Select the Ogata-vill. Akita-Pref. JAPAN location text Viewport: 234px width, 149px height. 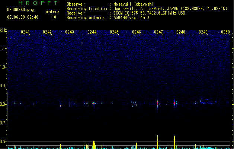(x=170, y=9)
